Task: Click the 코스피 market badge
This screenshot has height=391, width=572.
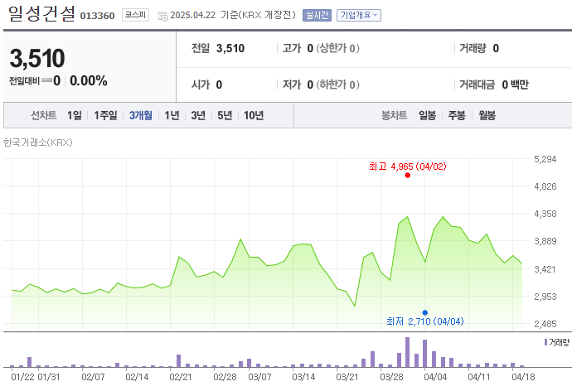Action: pyautogui.click(x=135, y=15)
